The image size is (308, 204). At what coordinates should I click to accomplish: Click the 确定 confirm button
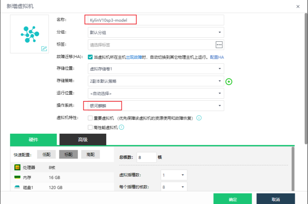(x=233, y=199)
